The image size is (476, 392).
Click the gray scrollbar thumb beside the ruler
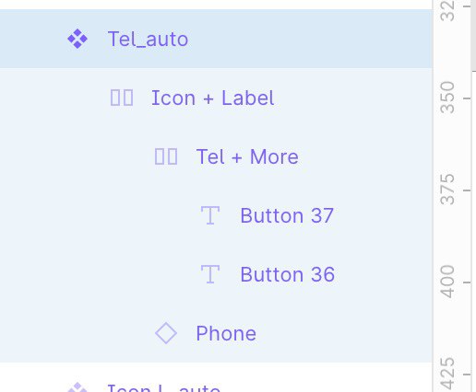tap(473, 35)
